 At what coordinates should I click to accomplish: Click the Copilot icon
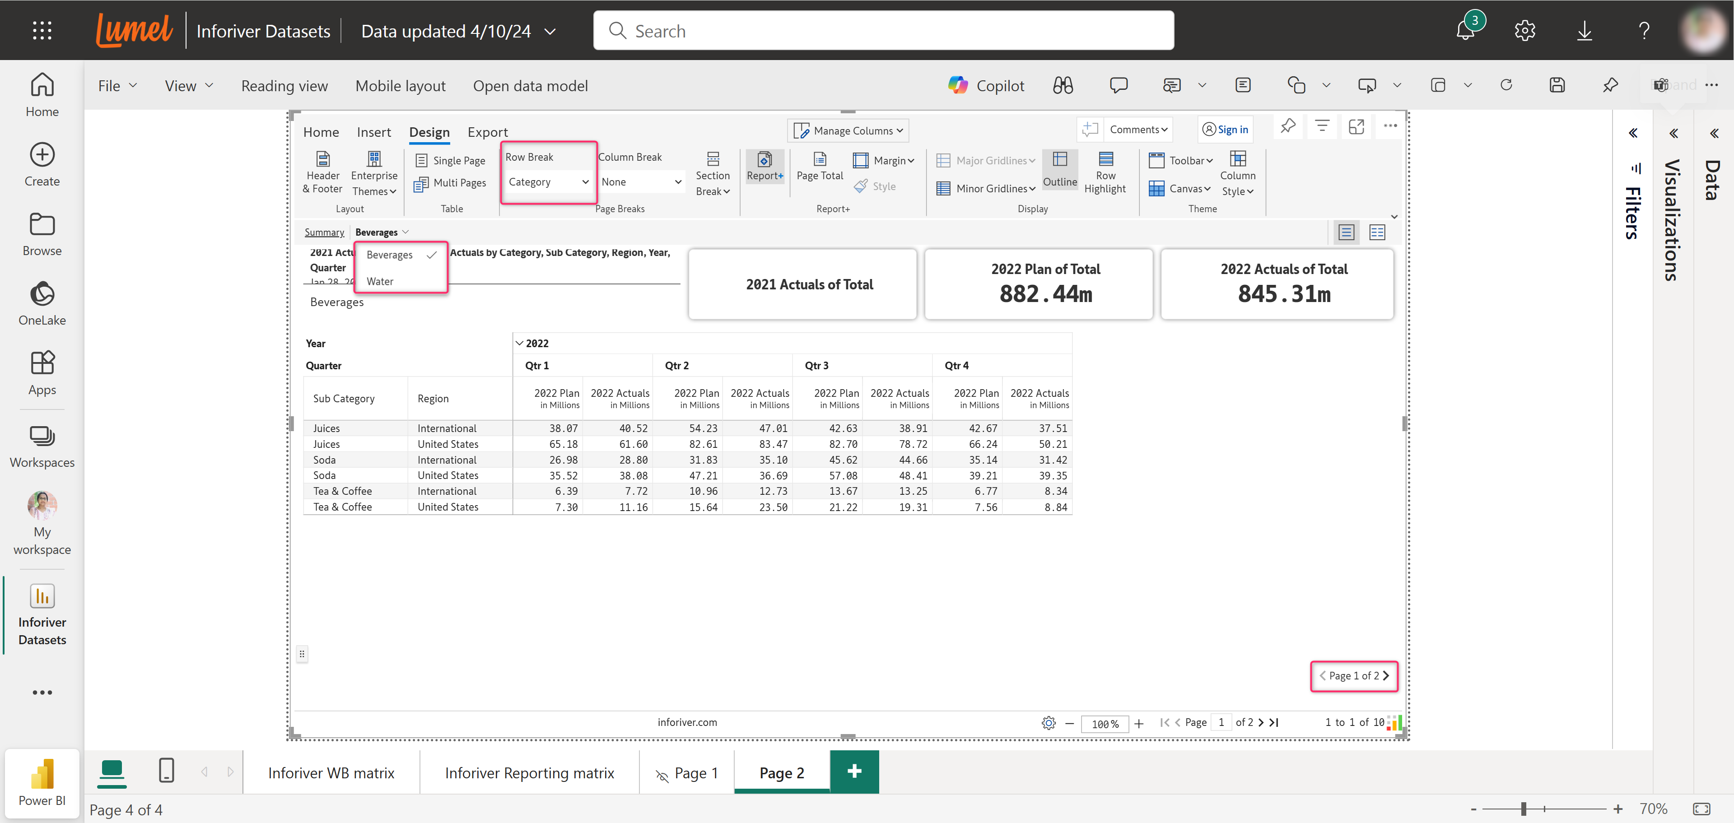coord(958,85)
